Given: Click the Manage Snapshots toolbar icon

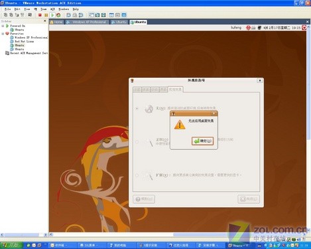Looking at the screenshot, I should [81, 15].
